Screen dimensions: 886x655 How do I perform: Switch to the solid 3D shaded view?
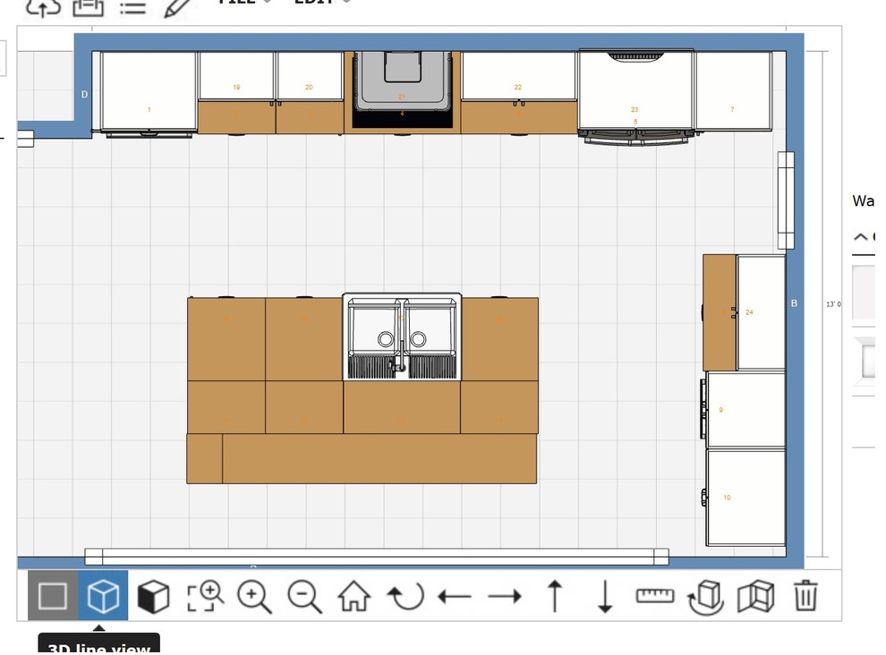point(153,596)
